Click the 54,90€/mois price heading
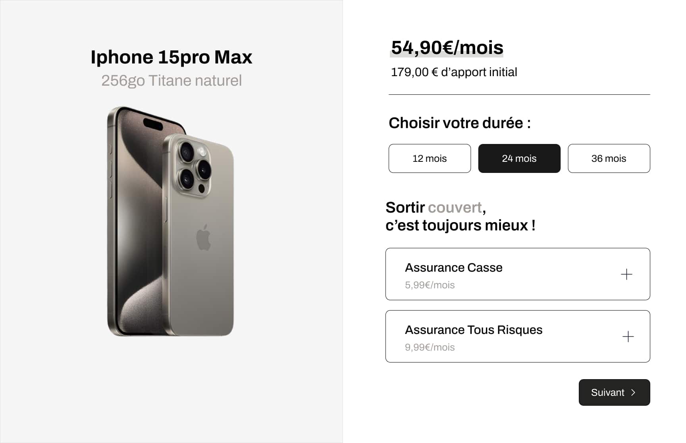The width and height of the screenshot is (686, 443). pyautogui.click(x=447, y=48)
